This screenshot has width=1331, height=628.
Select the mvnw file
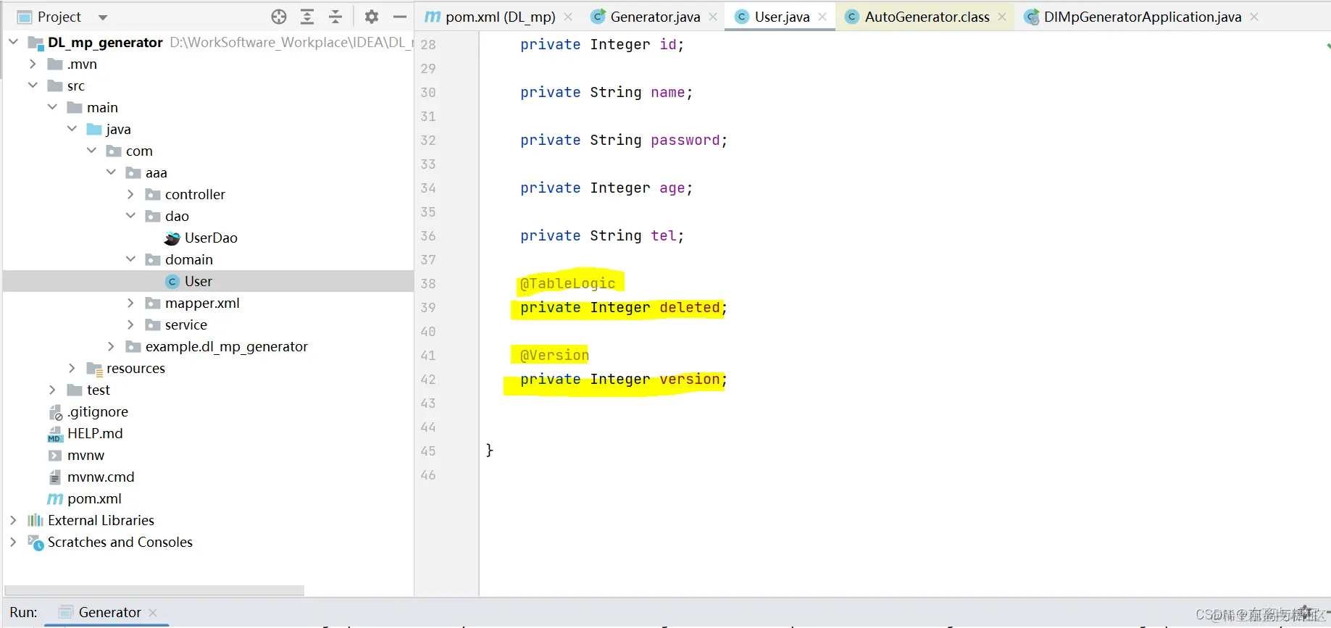tap(85, 455)
